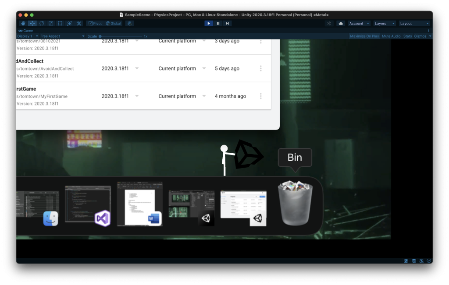Select the combined Transform tool

pos(69,24)
